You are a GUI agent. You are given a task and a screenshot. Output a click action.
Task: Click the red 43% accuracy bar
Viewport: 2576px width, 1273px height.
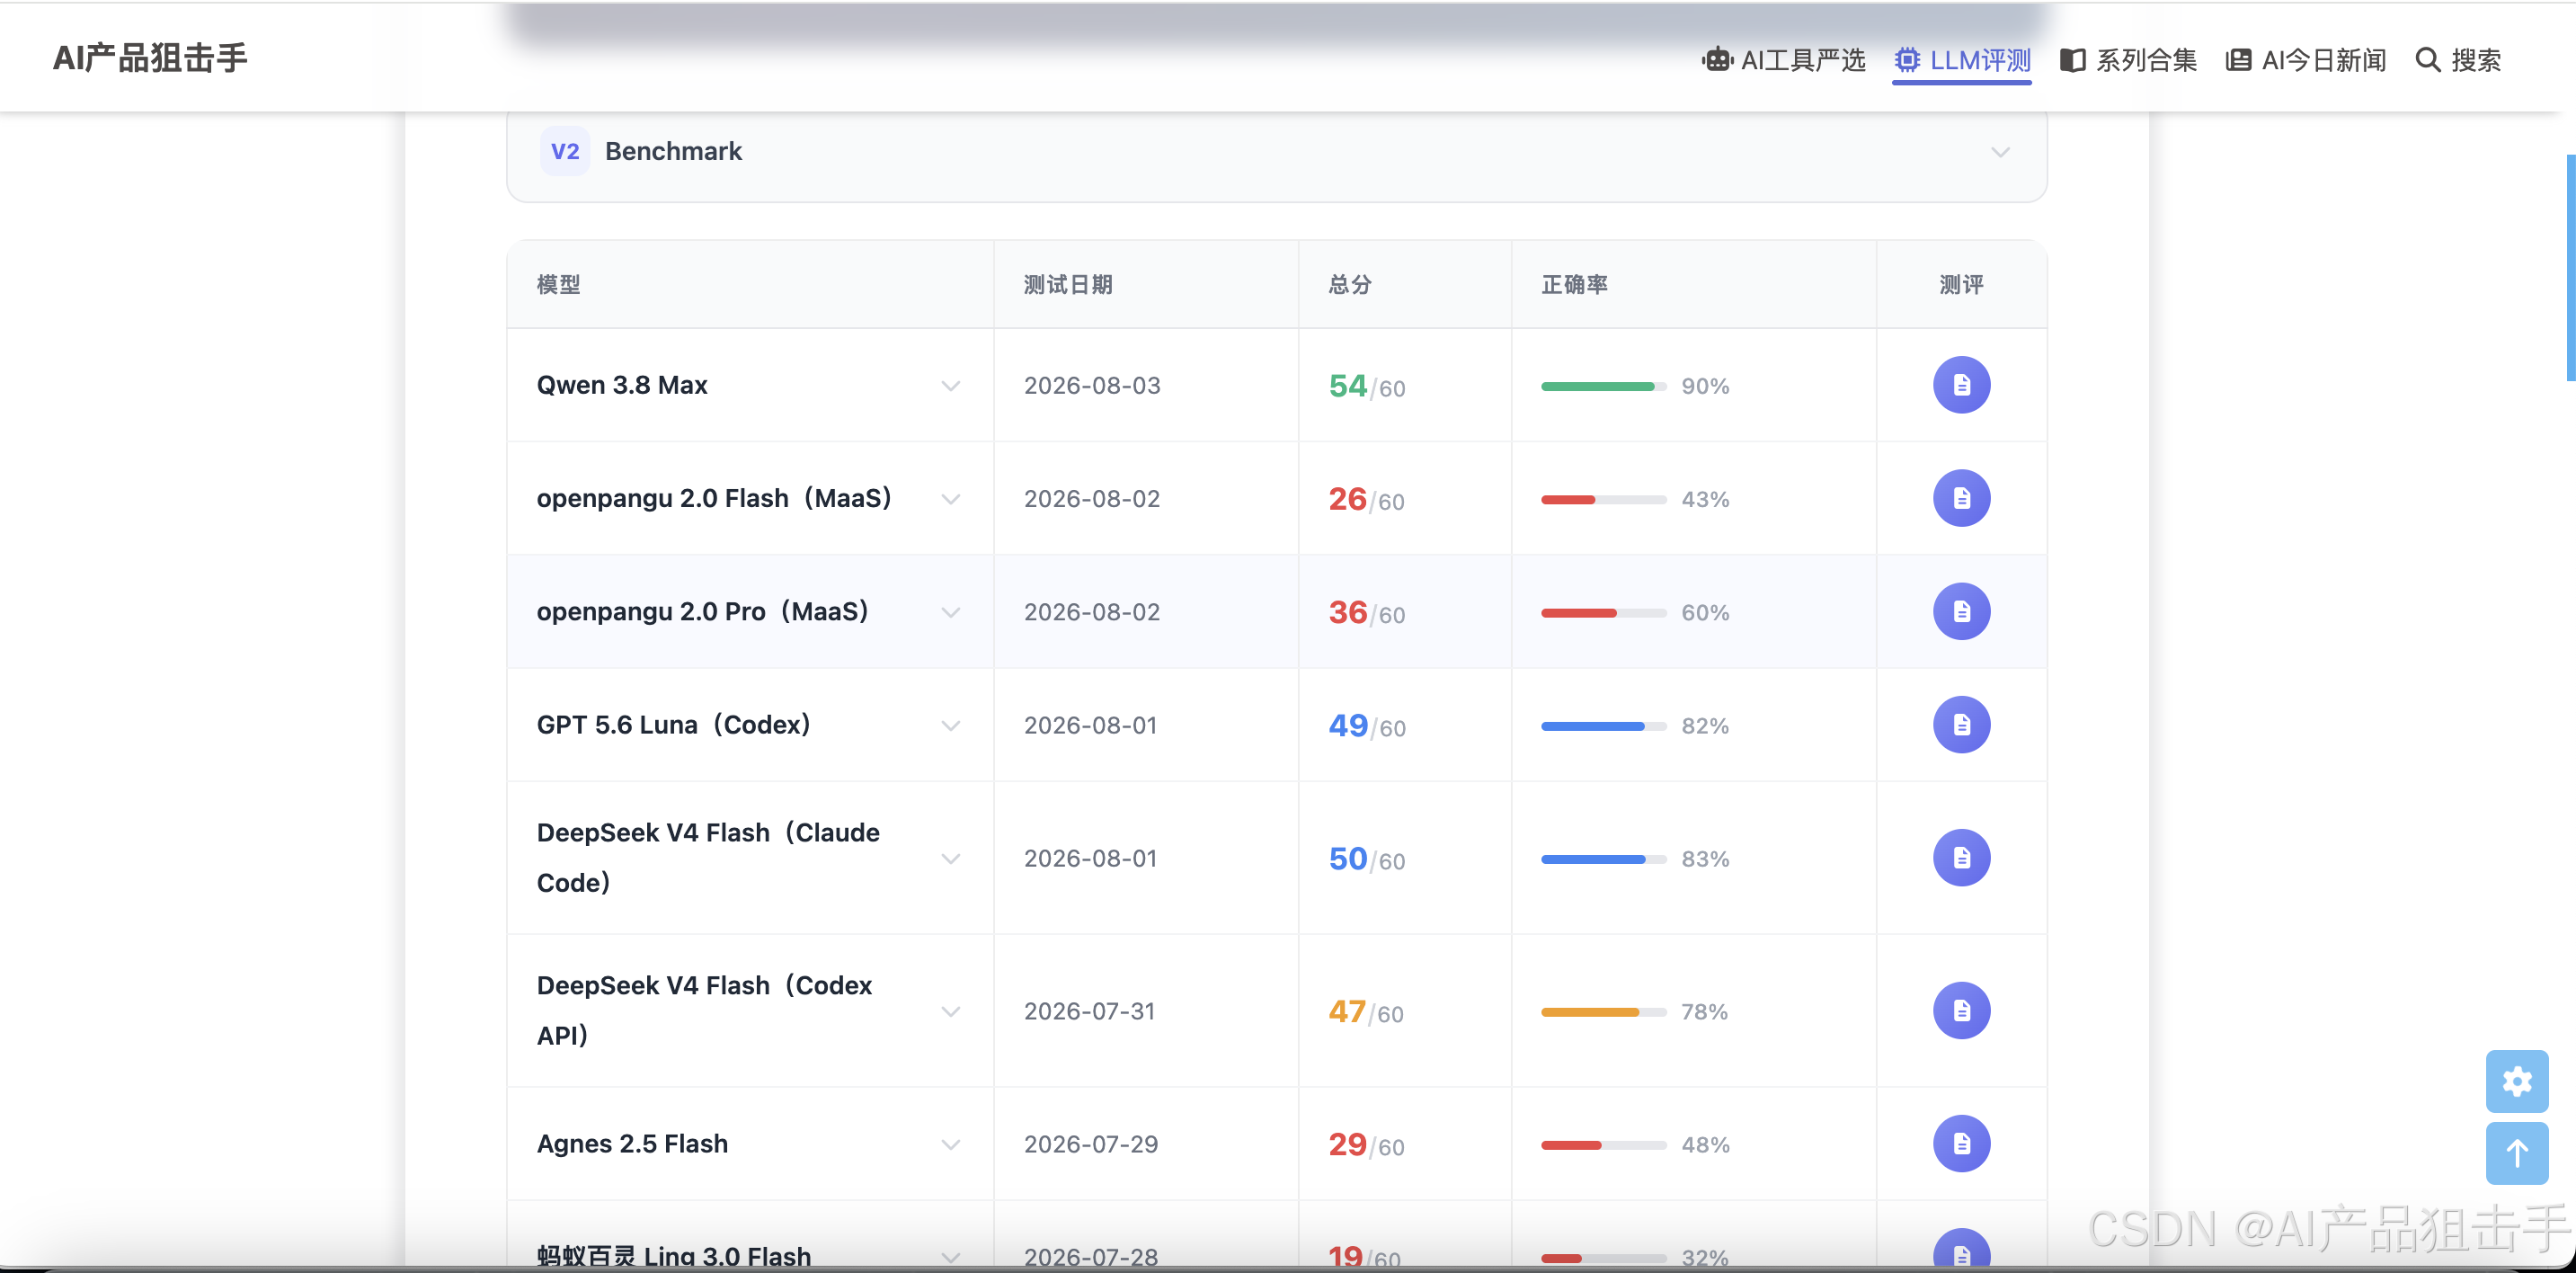pos(1603,499)
